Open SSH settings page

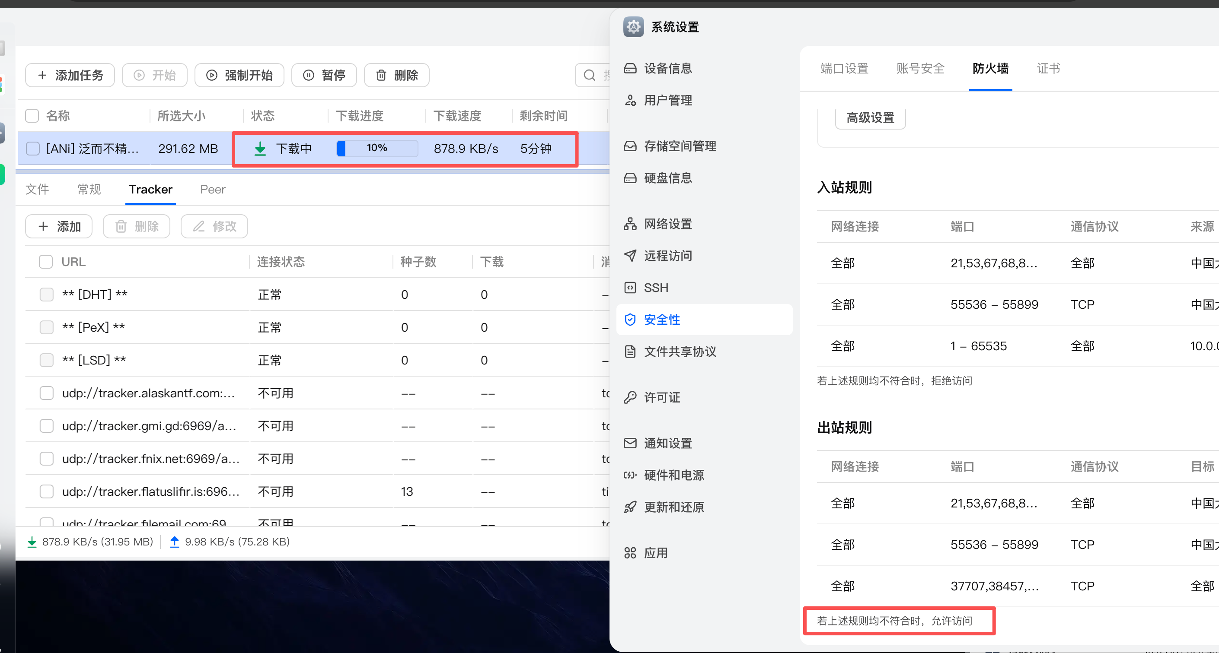[x=656, y=288]
